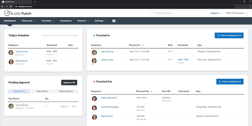Open Harriet Jones link in Today's Schedule
252x126 pixels.
(x=22, y=51)
